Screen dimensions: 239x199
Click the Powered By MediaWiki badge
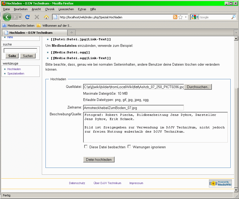[x=220, y=184]
